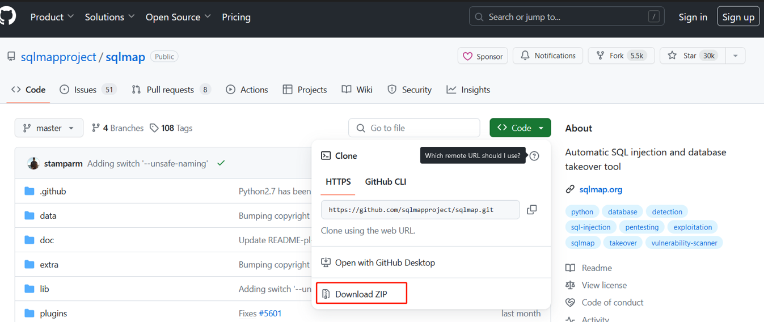The width and height of the screenshot is (764, 322).
Task: Go to the Pull requests tab
Action: click(170, 90)
